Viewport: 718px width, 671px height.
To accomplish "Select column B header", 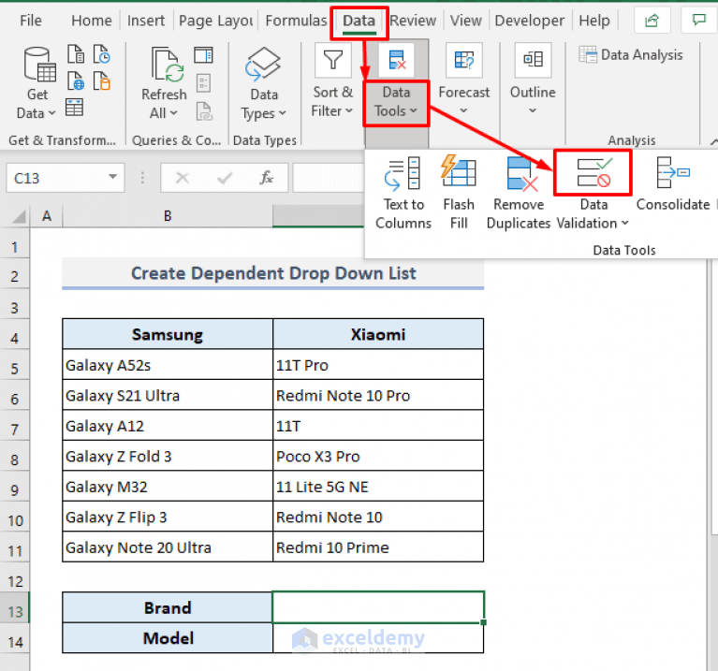I will [x=168, y=216].
